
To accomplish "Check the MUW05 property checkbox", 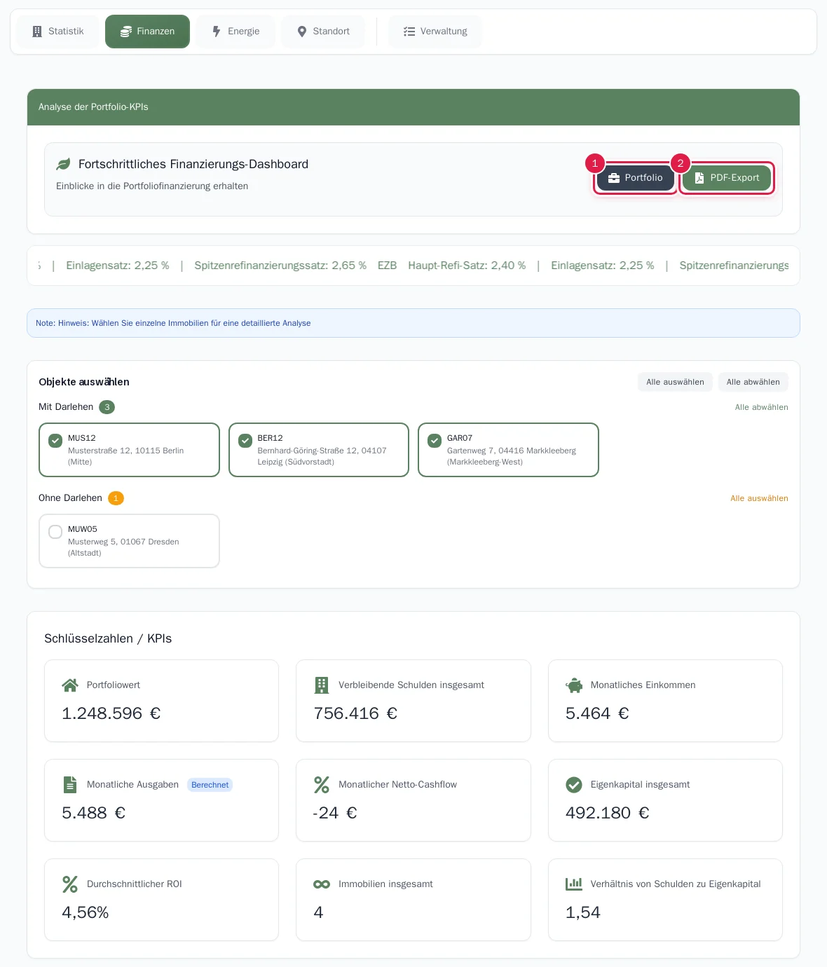I will click(x=55, y=532).
